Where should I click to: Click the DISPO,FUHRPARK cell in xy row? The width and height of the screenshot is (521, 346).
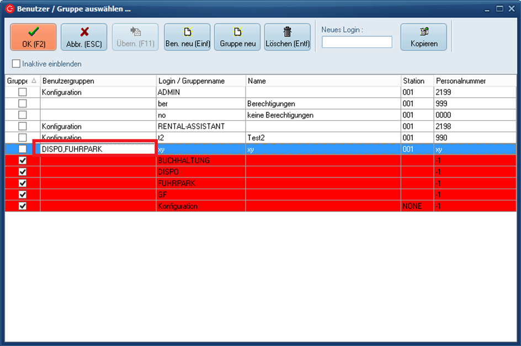tap(94, 149)
